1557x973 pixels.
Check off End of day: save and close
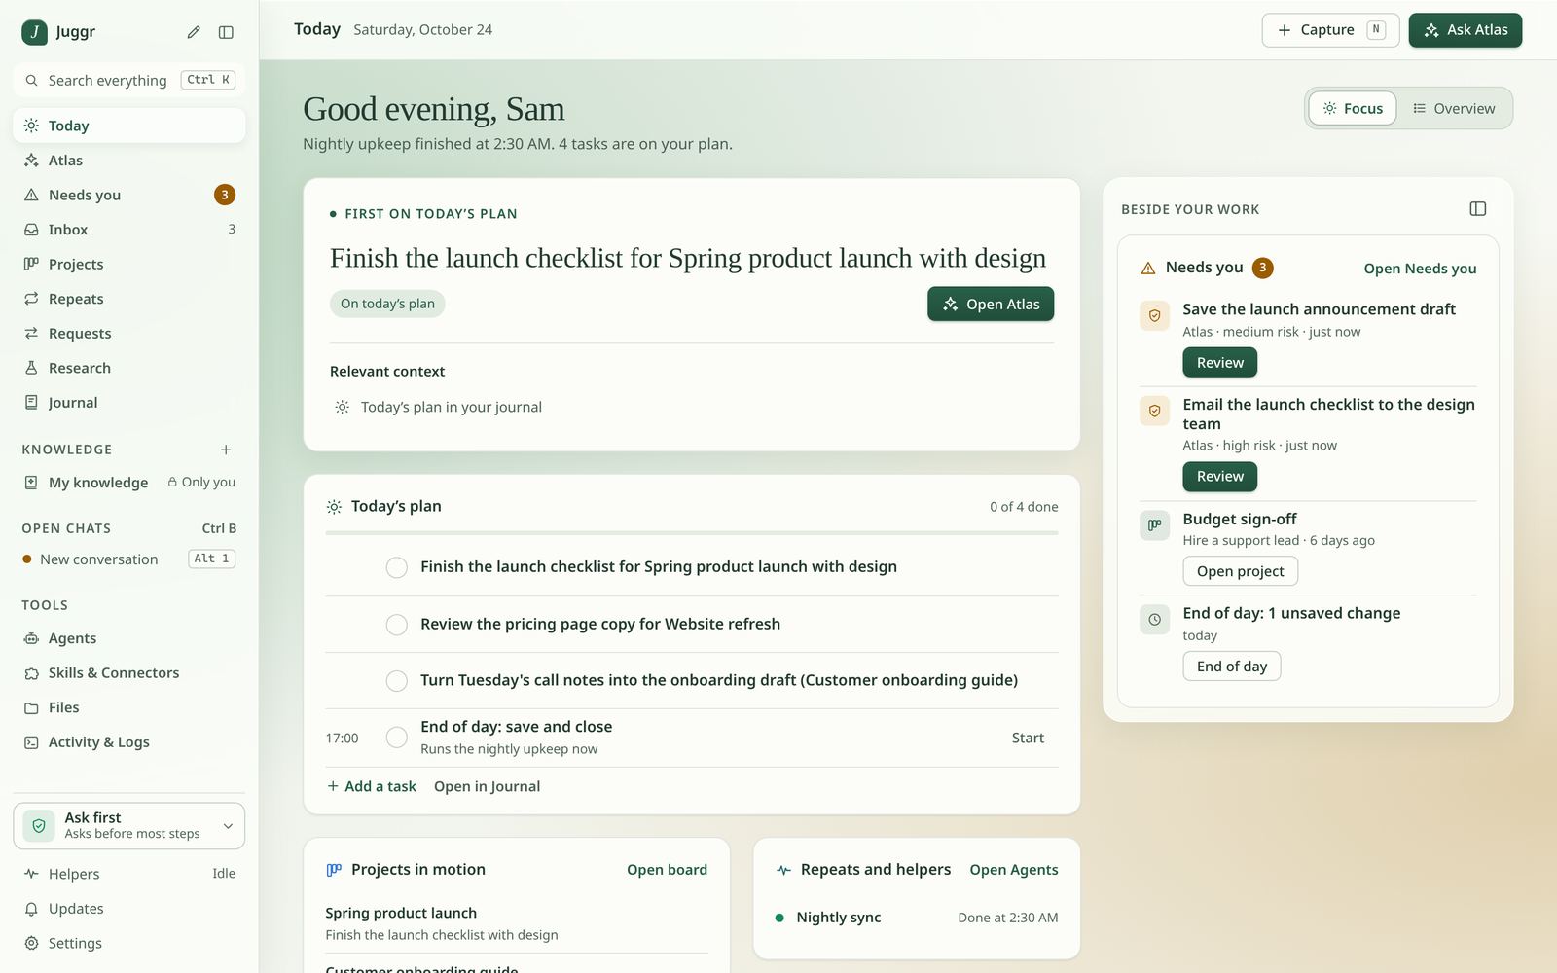coord(397,738)
